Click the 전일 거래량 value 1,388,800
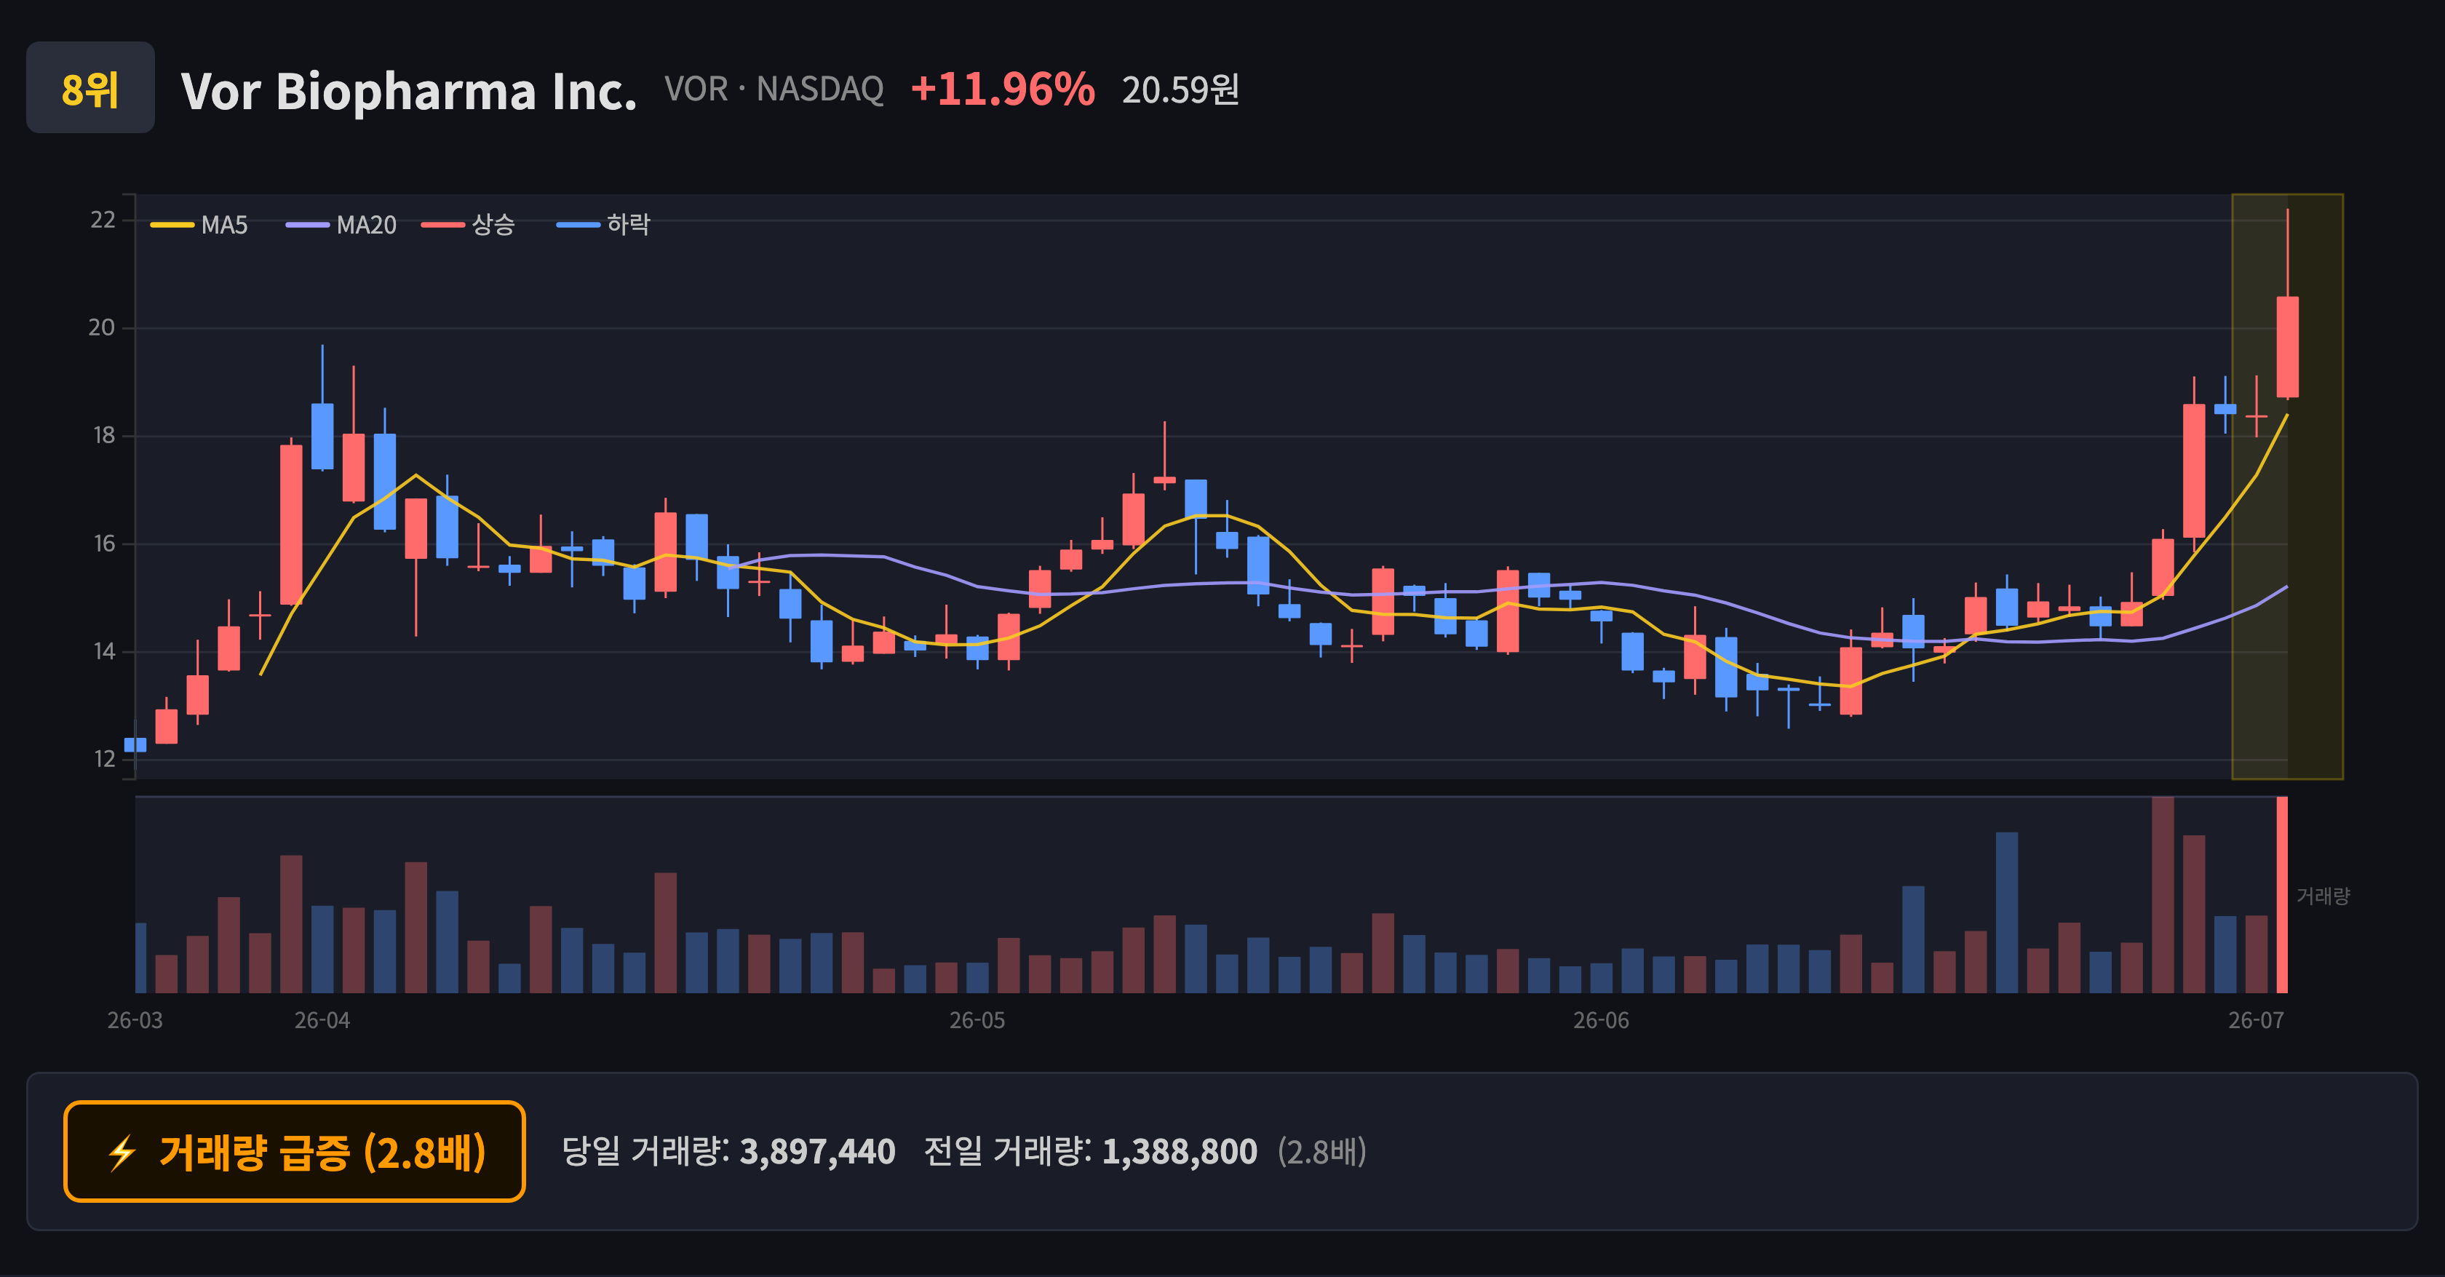Screen dimensions: 2445x1277 [x=1179, y=1152]
